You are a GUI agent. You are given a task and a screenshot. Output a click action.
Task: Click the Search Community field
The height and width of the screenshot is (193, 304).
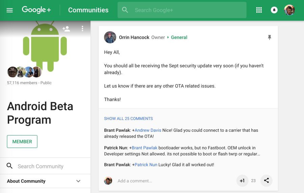(x=45, y=166)
